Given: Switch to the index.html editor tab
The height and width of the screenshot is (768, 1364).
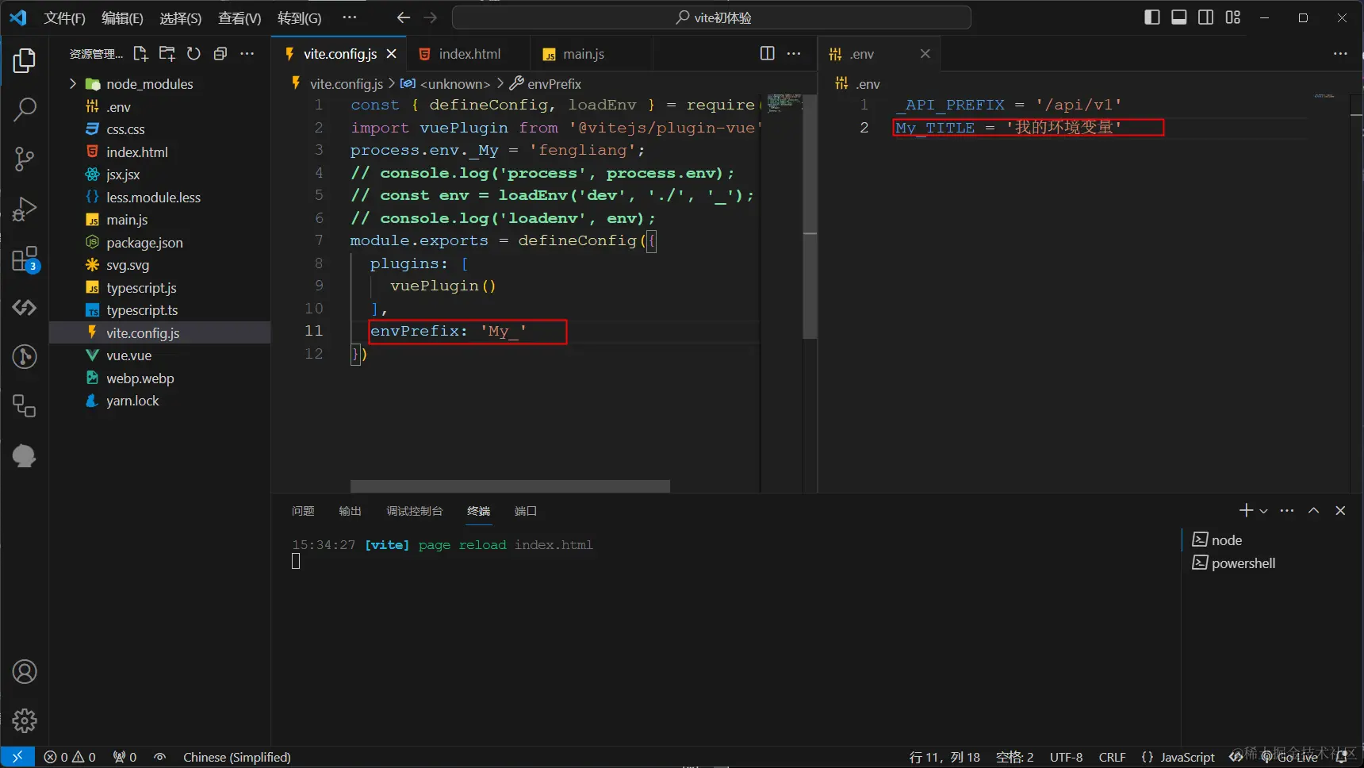Looking at the screenshot, I should coord(469,54).
